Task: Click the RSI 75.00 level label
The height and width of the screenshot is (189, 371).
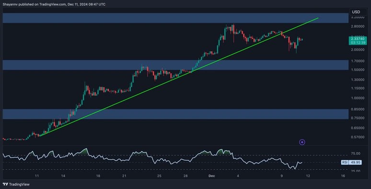Action: [356, 153]
